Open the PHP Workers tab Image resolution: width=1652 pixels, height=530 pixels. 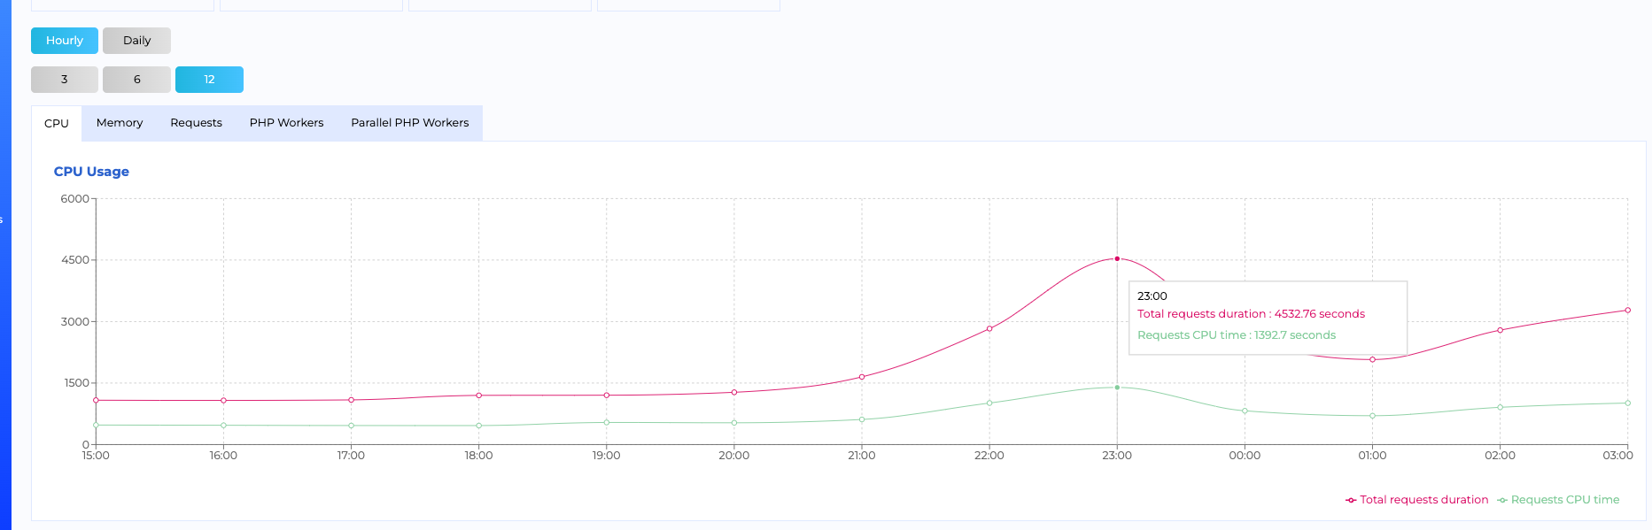pos(286,123)
